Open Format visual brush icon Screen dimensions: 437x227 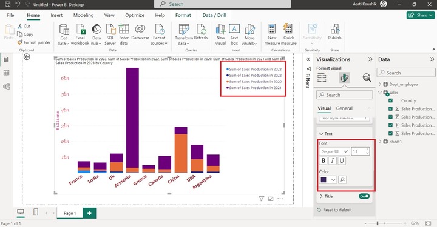pos(345,77)
